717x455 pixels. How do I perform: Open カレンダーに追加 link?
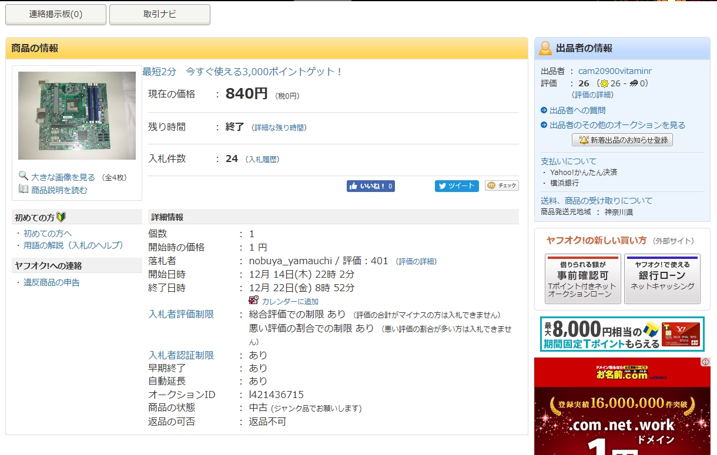pos(290,301)
